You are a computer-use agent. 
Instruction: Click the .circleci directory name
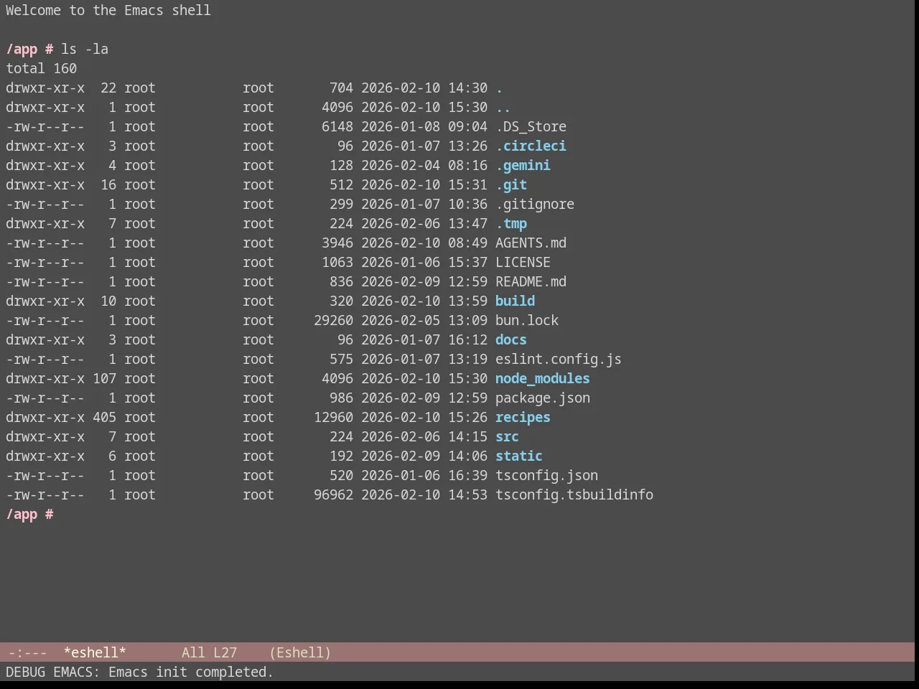click(531, 146)
